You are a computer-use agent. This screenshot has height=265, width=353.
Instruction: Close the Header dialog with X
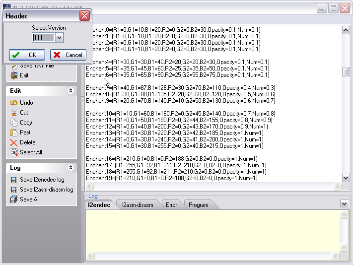pos(84,16)
